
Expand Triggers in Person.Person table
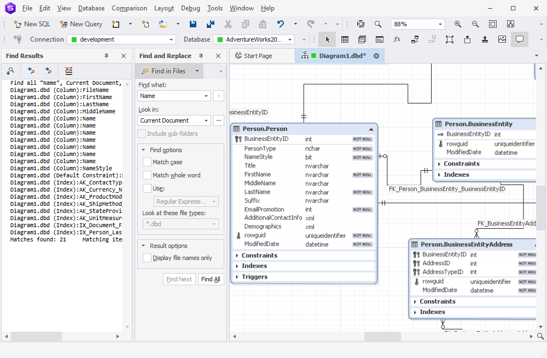click(x=237, y=277)
